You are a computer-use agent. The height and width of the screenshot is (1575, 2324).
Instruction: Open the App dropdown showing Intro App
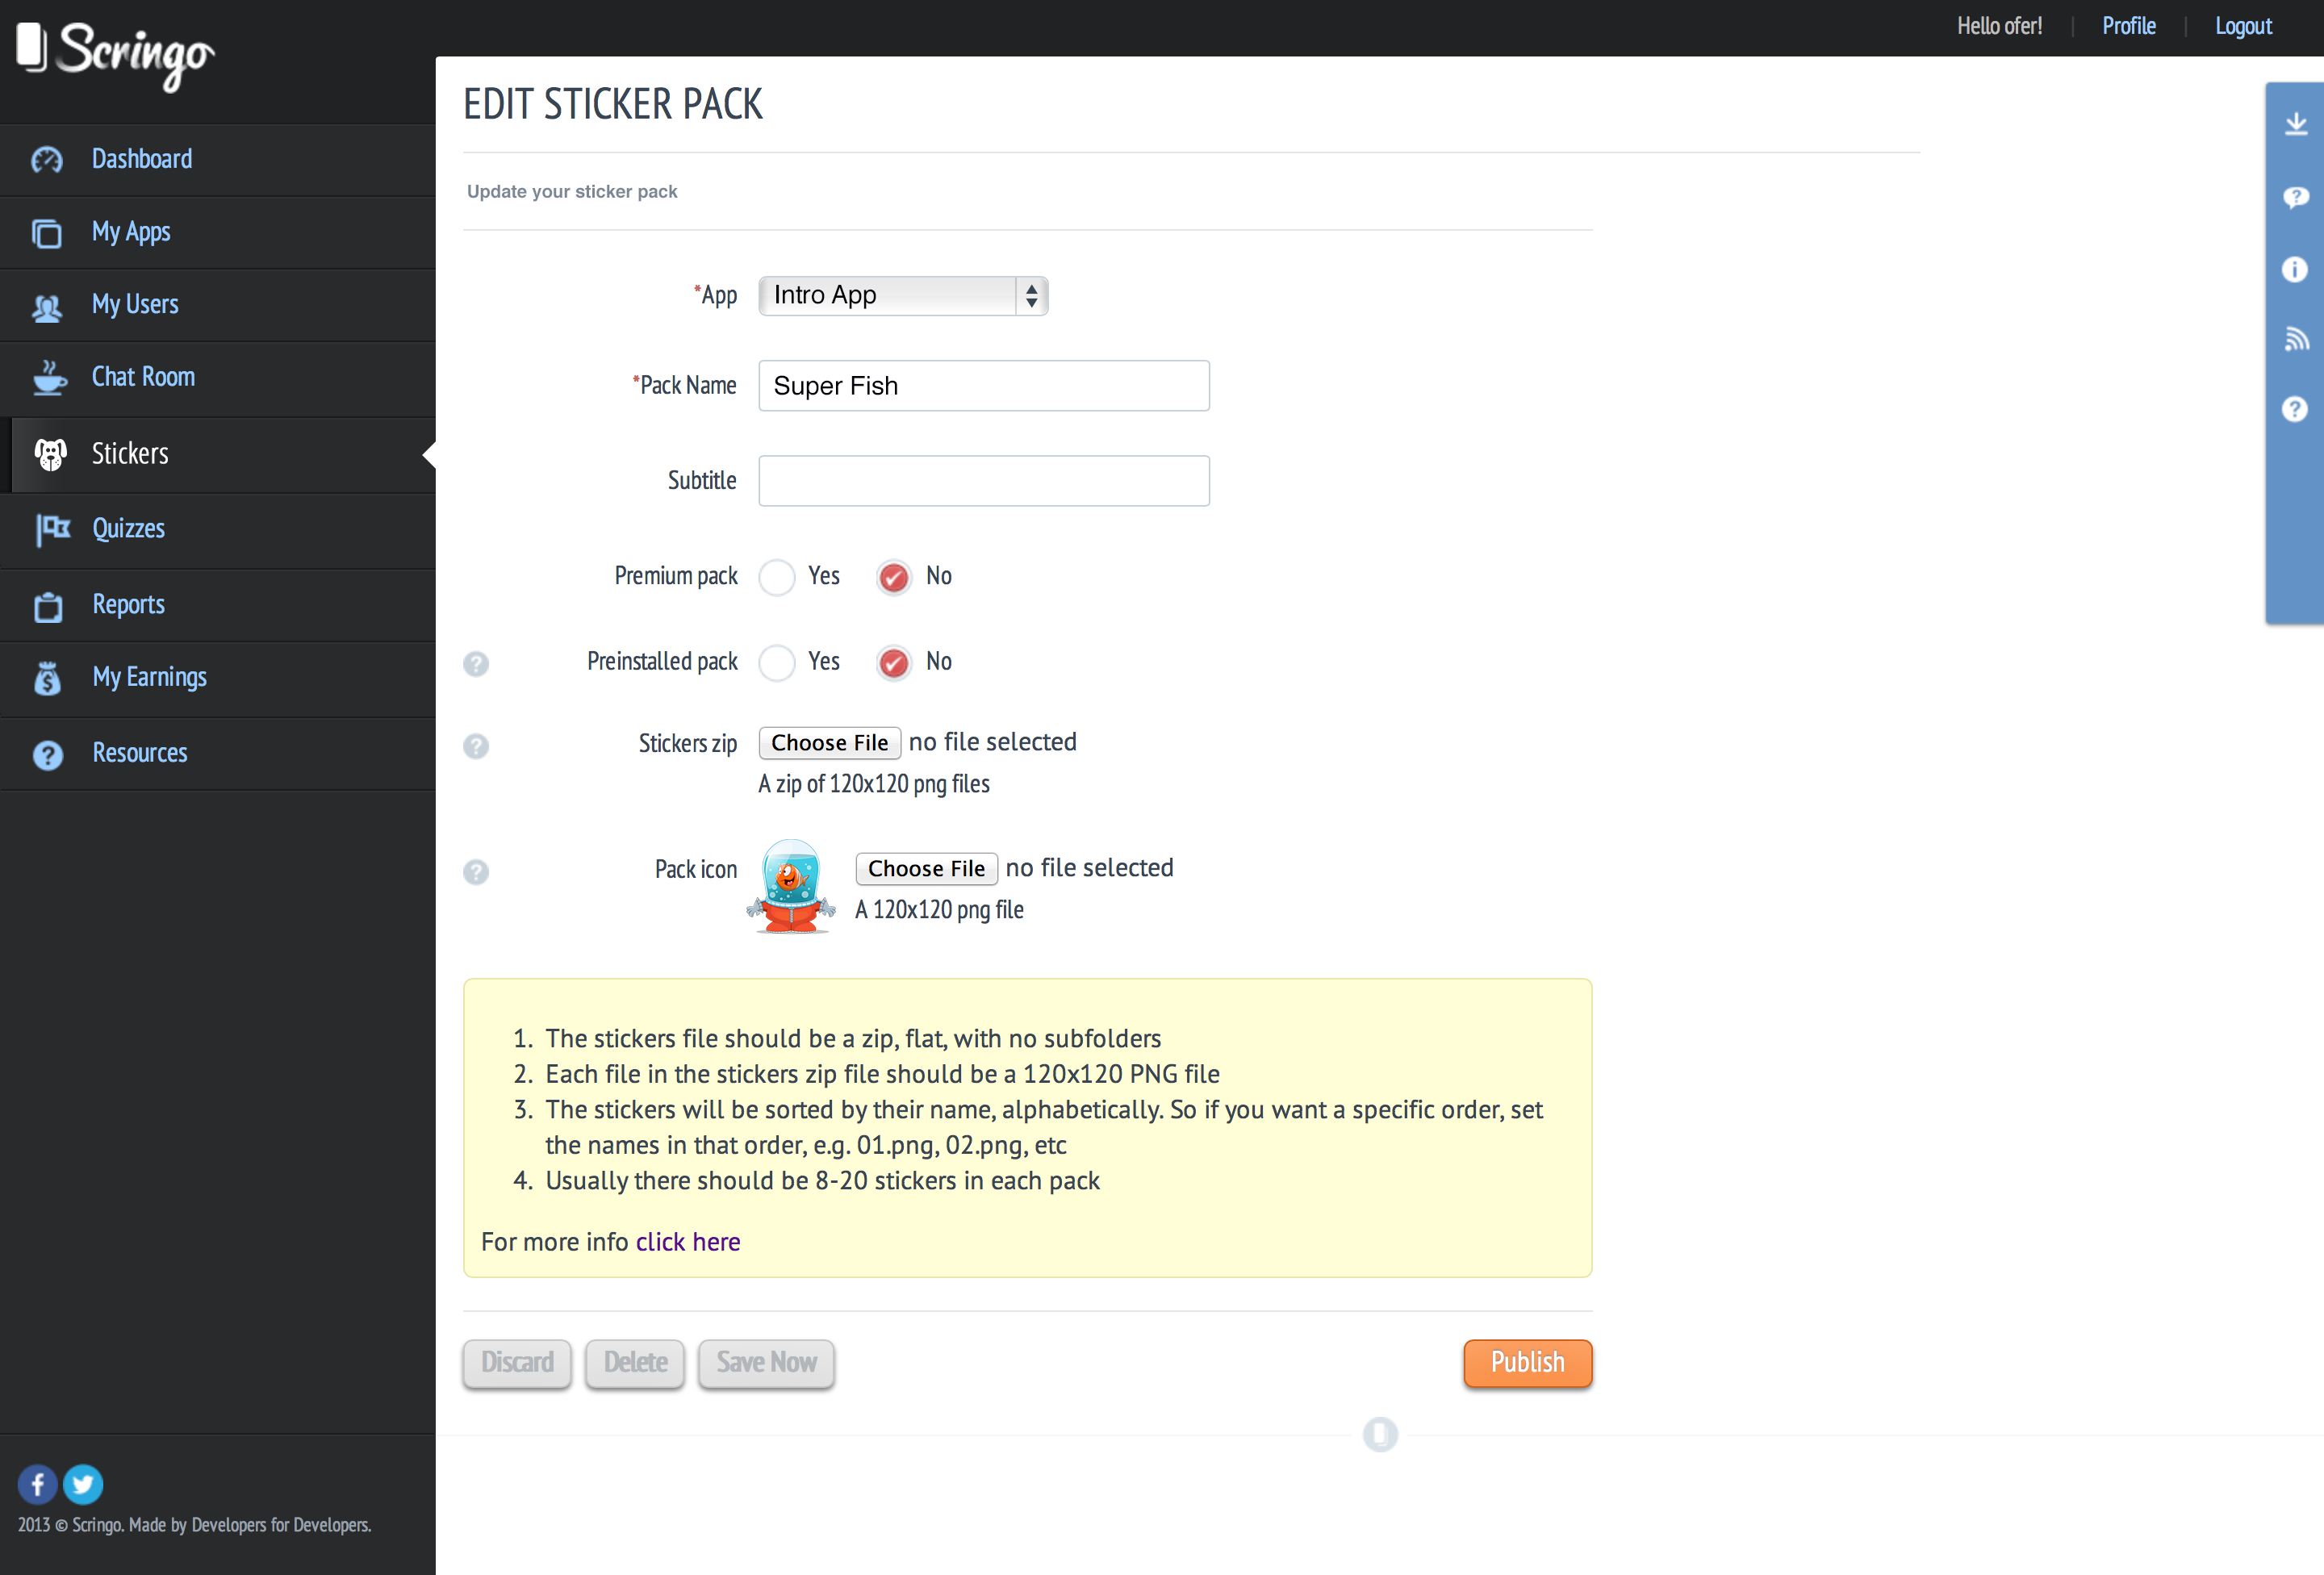pos(902,296)
